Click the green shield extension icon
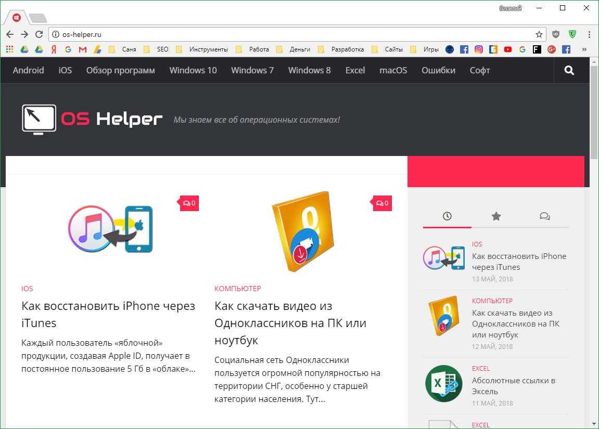This screenshot has width=599, height=429. 572,34
